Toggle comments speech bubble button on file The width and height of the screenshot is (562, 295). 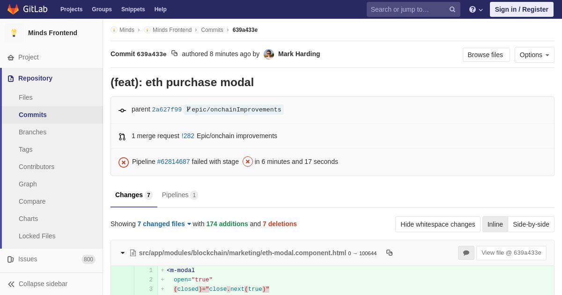466,253
